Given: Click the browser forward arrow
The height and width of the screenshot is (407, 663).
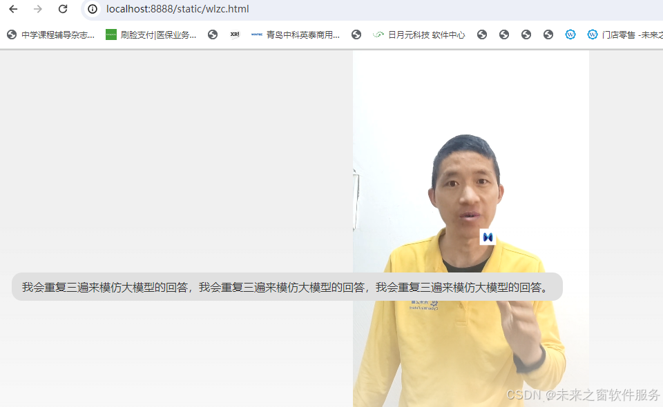Looking at the screenshot, I should [x=37, y=10].
